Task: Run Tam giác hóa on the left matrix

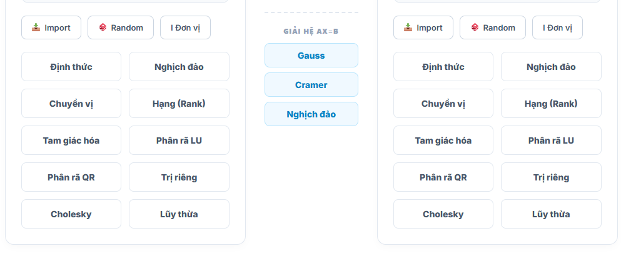Action: [x=71, y=140]
